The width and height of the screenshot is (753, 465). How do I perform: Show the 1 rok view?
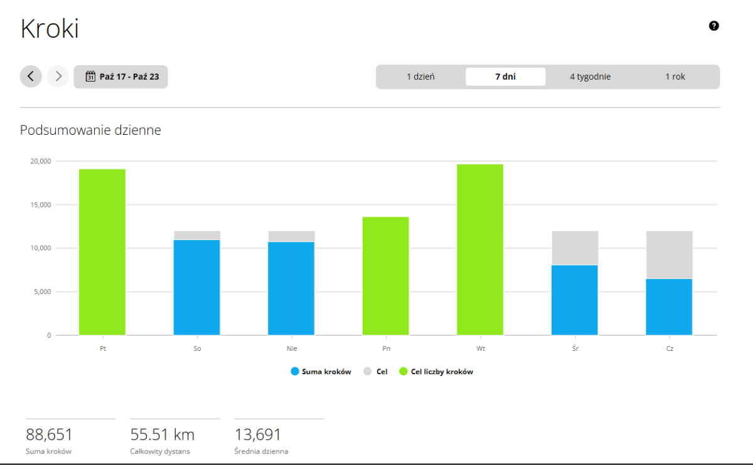(675, 76)
